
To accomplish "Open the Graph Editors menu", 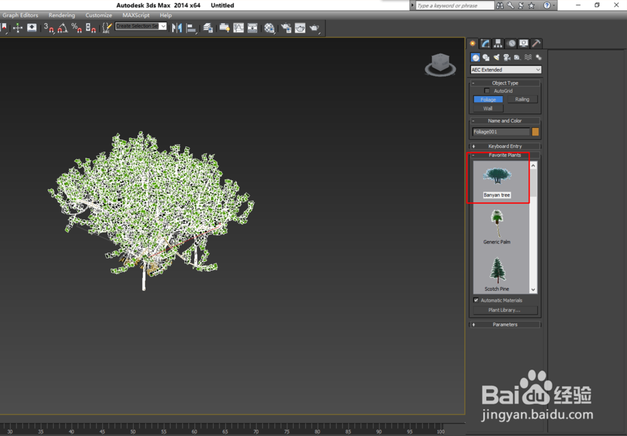I will click(x=21, y=15).
